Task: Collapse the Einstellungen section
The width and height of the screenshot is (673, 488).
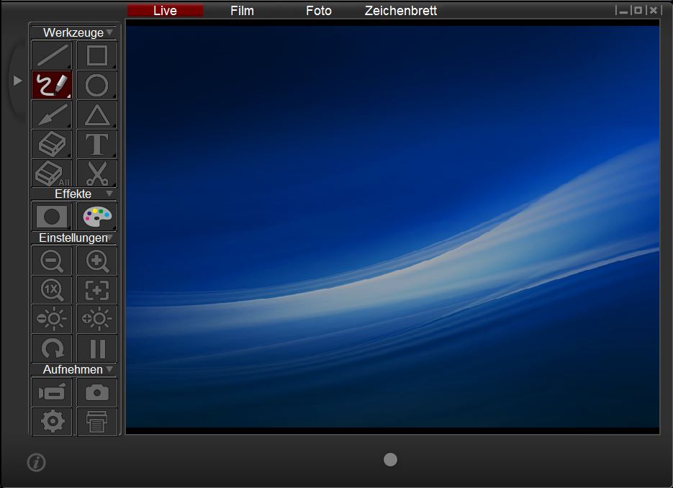Action: click(111, 238)
